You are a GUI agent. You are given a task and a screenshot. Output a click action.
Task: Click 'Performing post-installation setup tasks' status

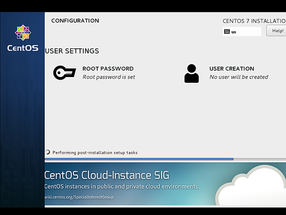tap(95, 153)
